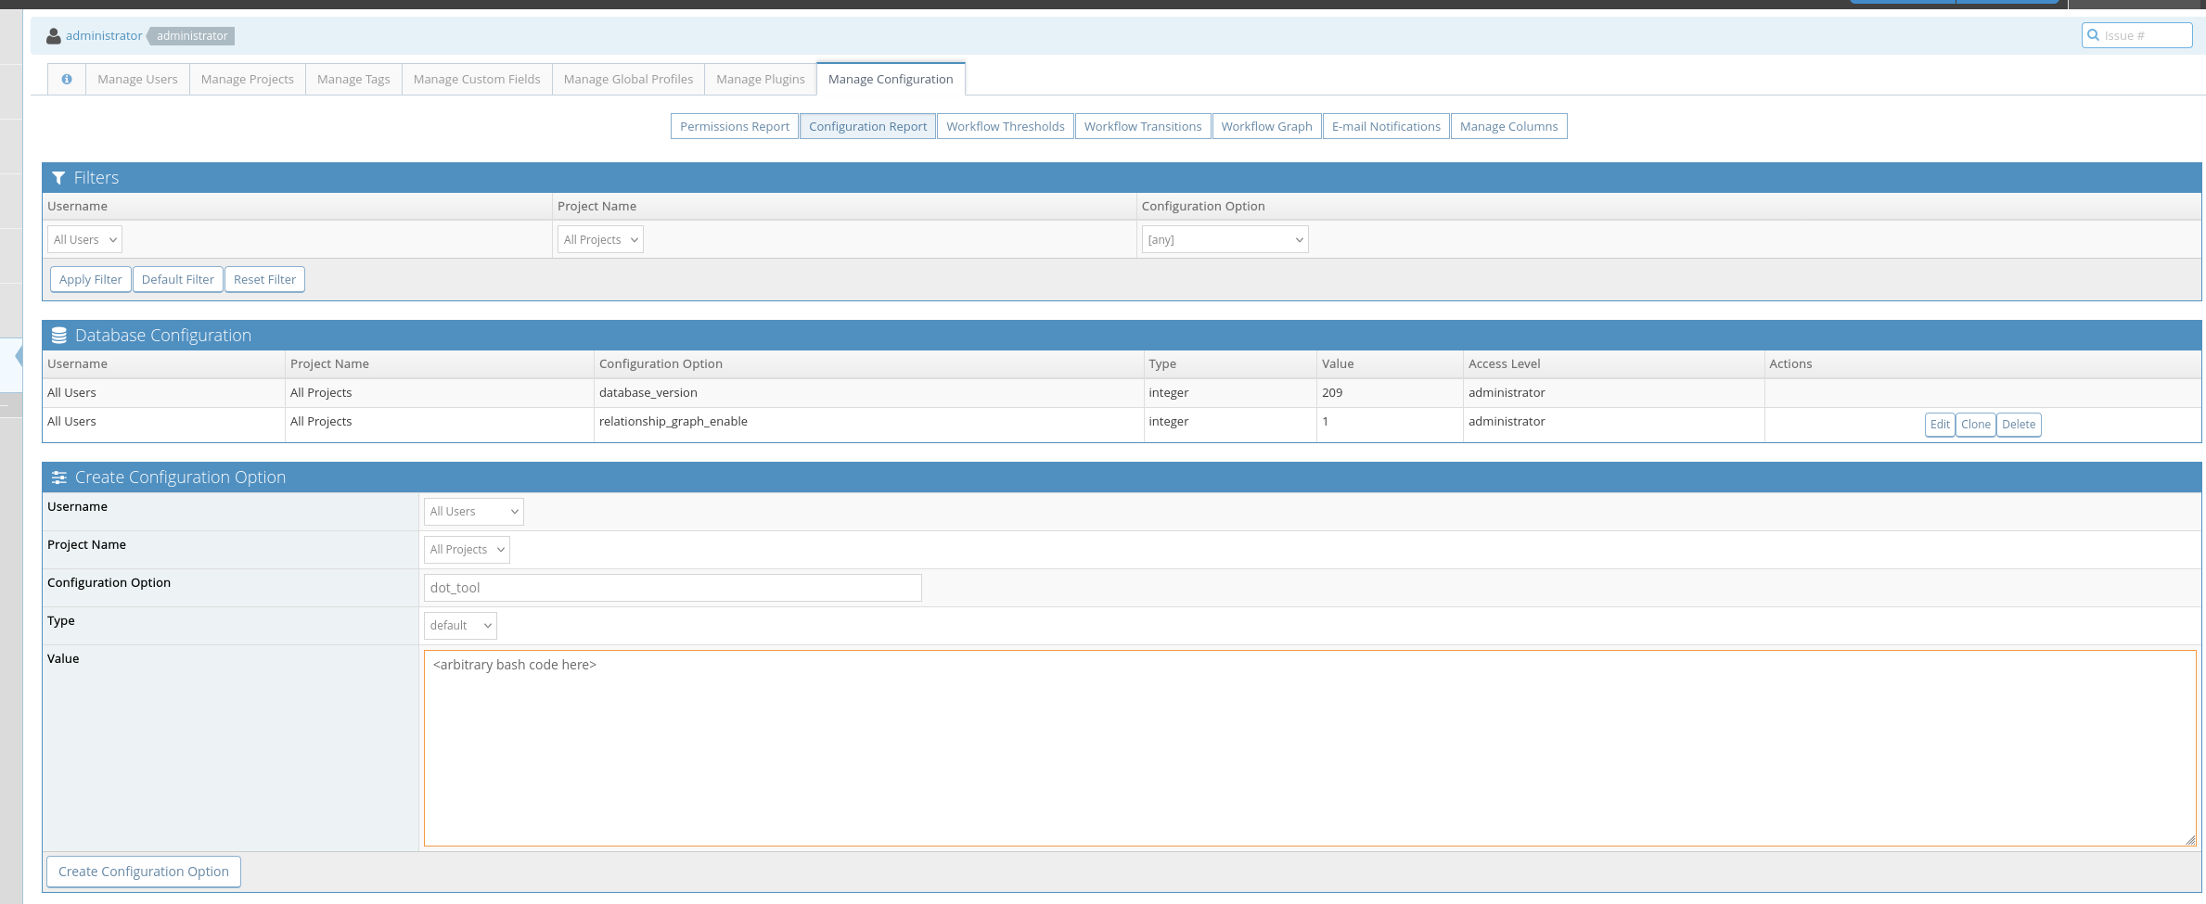Switch to the Manage Tags tab
Screen dimensions: 2206x904
coord(353,80)
